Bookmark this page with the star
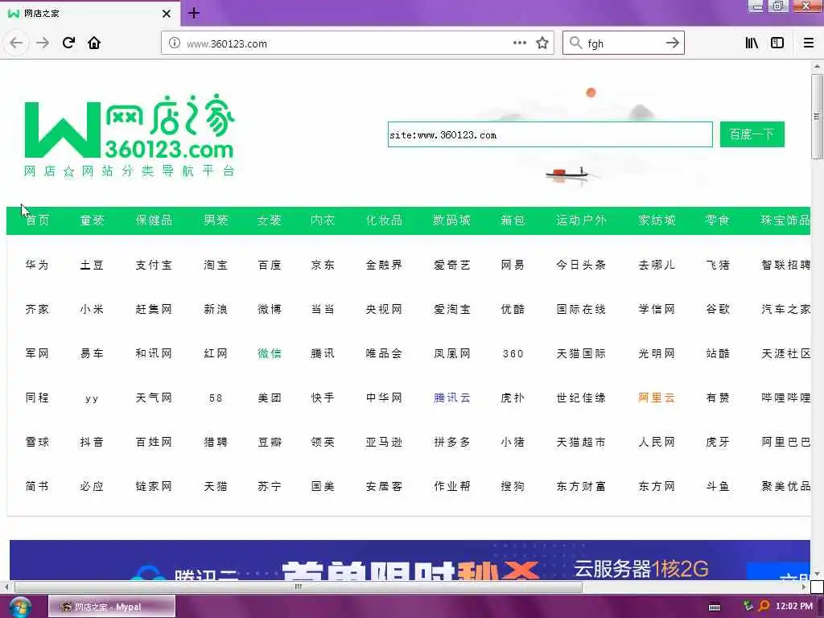 (x=542, y=43)
